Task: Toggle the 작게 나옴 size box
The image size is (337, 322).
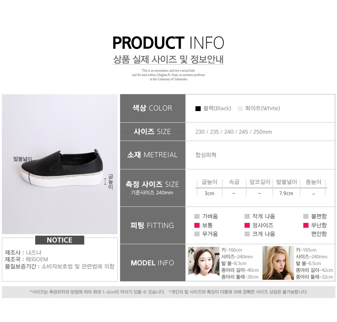Action: point(247,216)
